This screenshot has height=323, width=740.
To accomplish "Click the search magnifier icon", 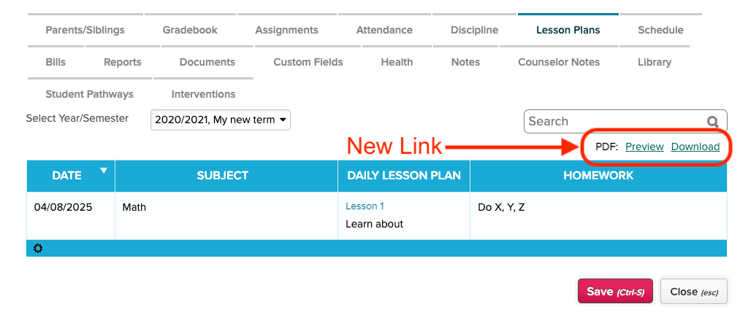I will (712, 122).
